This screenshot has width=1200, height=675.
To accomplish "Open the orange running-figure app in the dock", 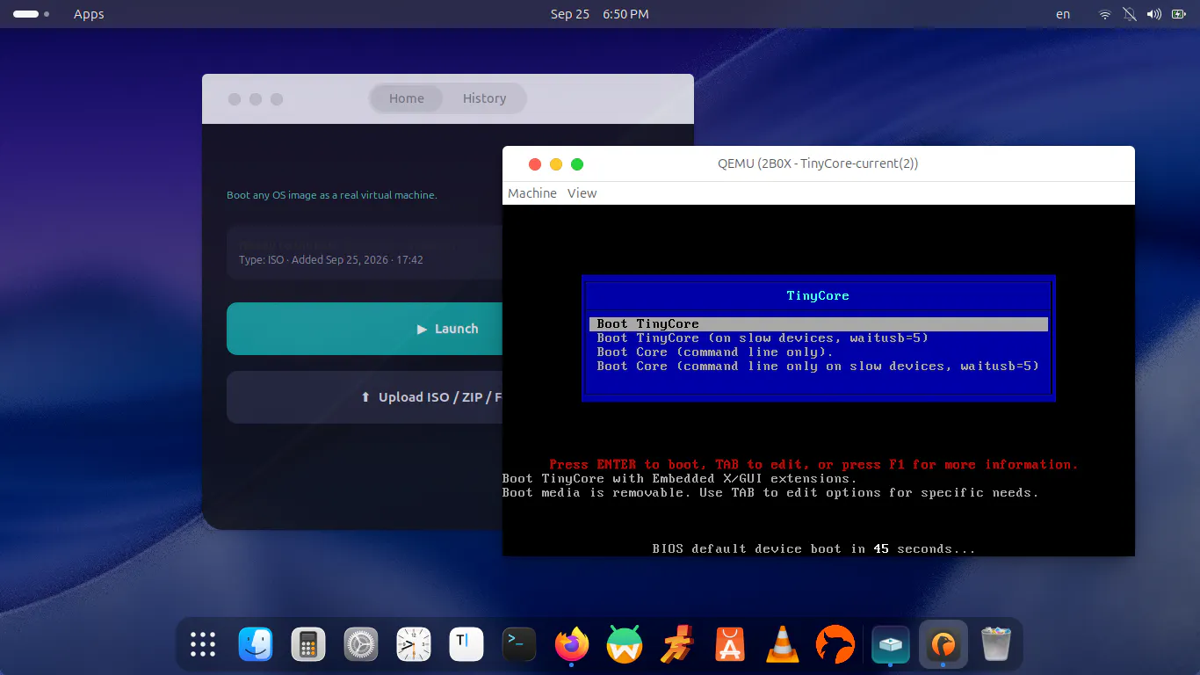I will pyautogui.click(x=677, y=645).
